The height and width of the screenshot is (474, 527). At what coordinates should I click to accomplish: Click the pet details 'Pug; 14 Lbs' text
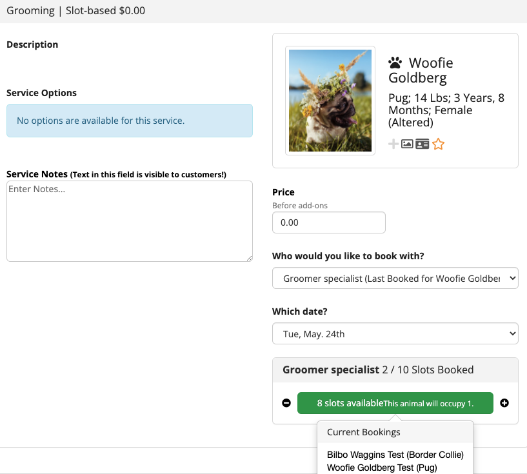pos(446,110)
